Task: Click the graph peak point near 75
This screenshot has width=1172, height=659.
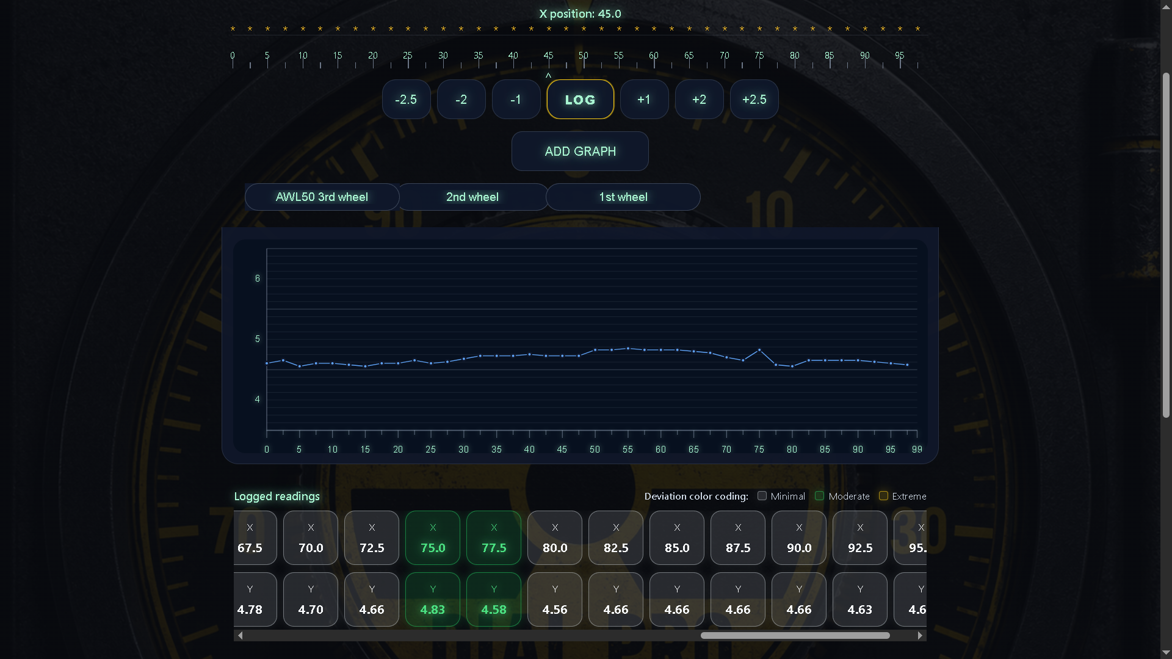Action: [759, 350]
